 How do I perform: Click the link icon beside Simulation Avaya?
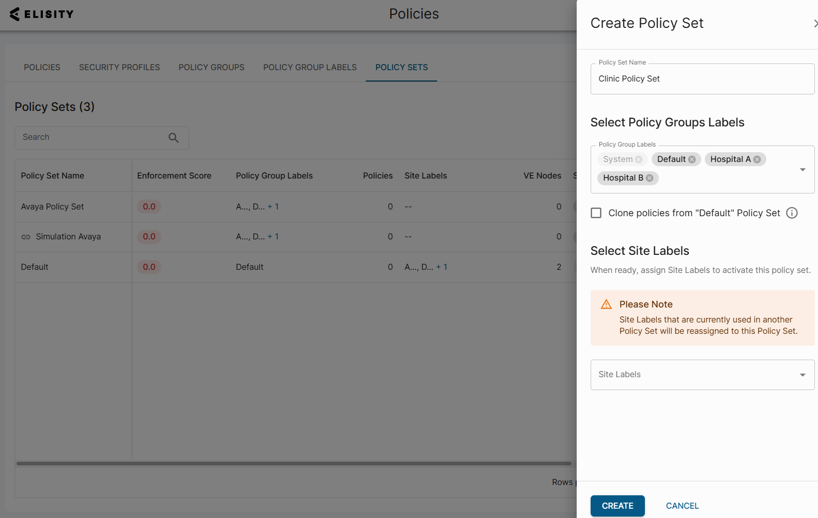point(26,237)
